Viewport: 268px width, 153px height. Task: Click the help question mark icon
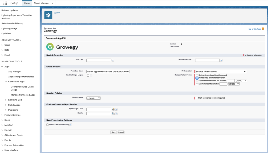263,29
